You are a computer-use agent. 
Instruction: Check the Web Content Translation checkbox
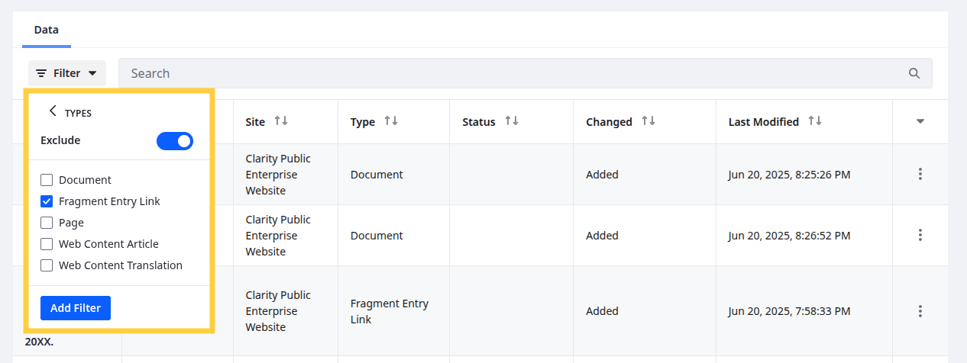click(47, 265)
